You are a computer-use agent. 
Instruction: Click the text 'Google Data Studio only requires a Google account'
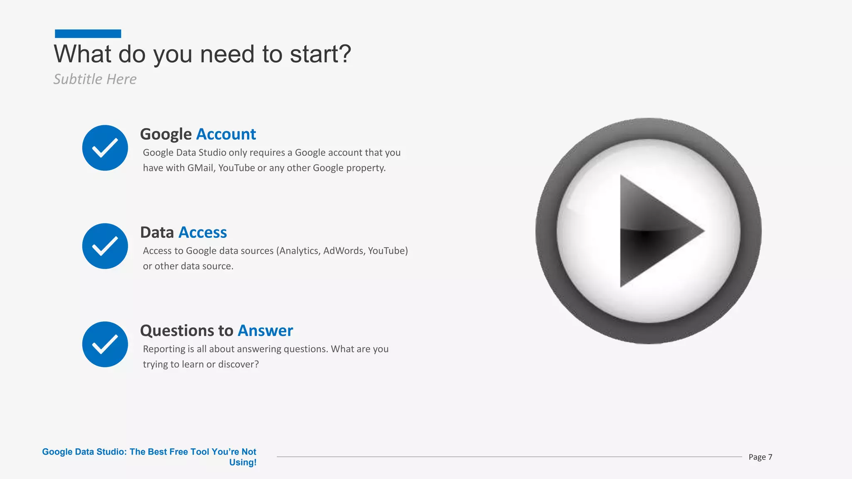pos(253,153)
